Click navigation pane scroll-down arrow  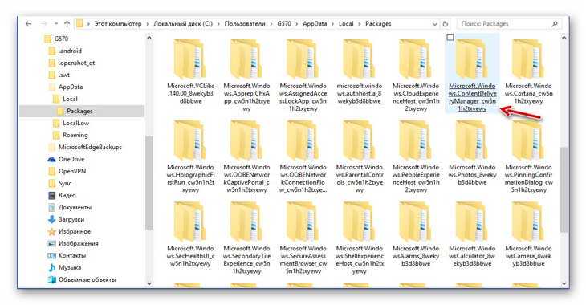point(149,283)
